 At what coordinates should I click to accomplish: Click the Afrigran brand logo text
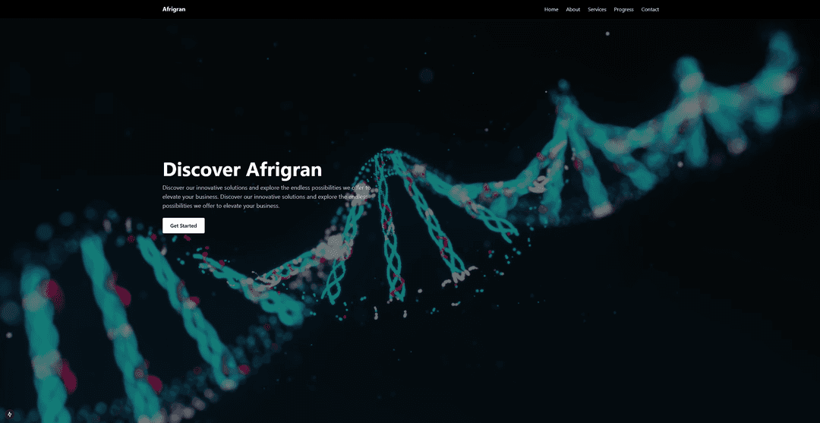(x=174, y=9)
